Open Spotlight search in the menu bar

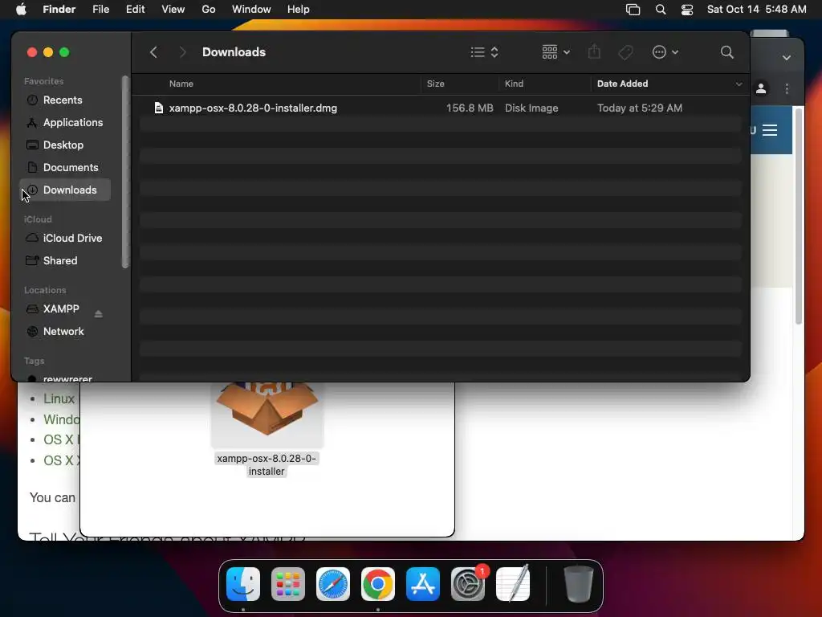[661, 10]
